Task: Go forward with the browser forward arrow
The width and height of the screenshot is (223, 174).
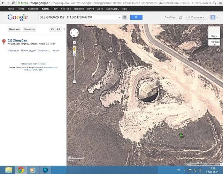Action: 8,3
